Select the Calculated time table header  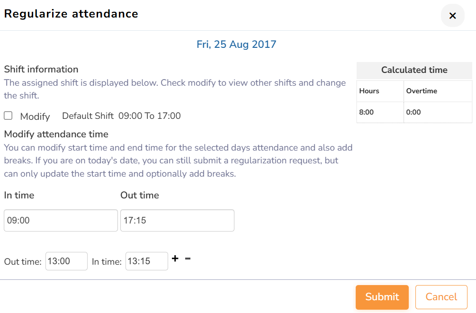[414, 70]
